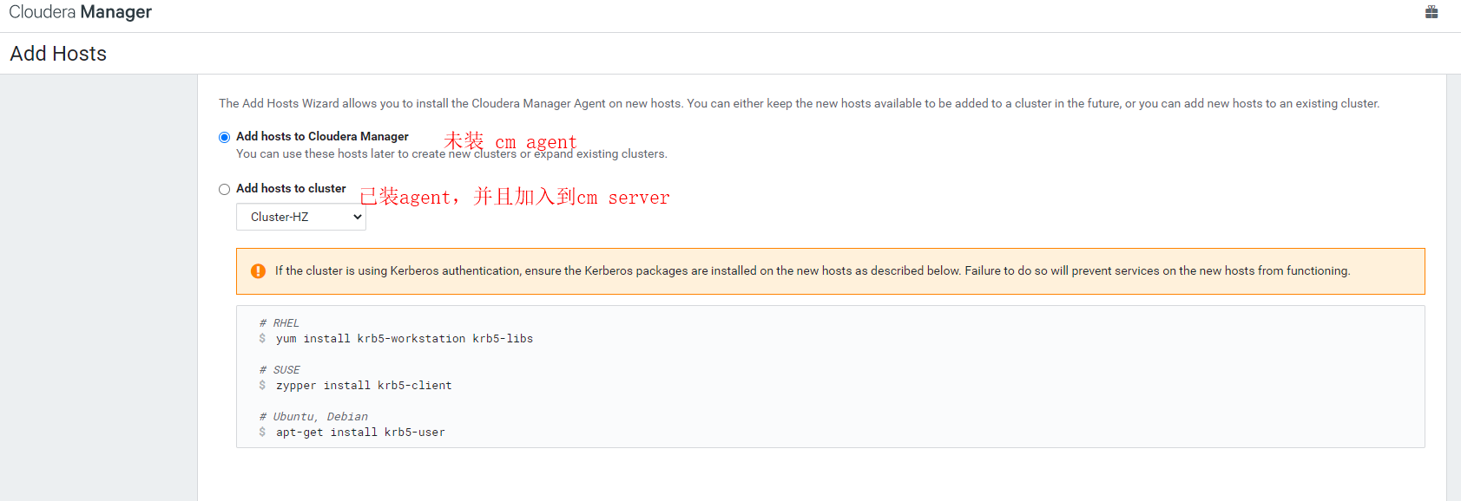The height and width of the screenshot is (501, 1461).
Task: Click the "Add hosts to Cloudera Manager" label
Action: point(322,136)
